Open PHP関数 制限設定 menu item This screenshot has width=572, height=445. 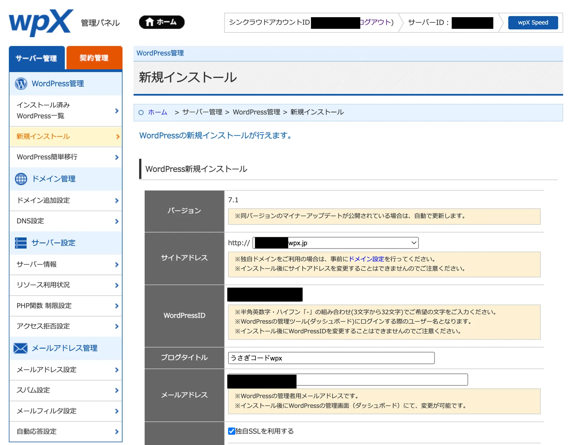66,306
